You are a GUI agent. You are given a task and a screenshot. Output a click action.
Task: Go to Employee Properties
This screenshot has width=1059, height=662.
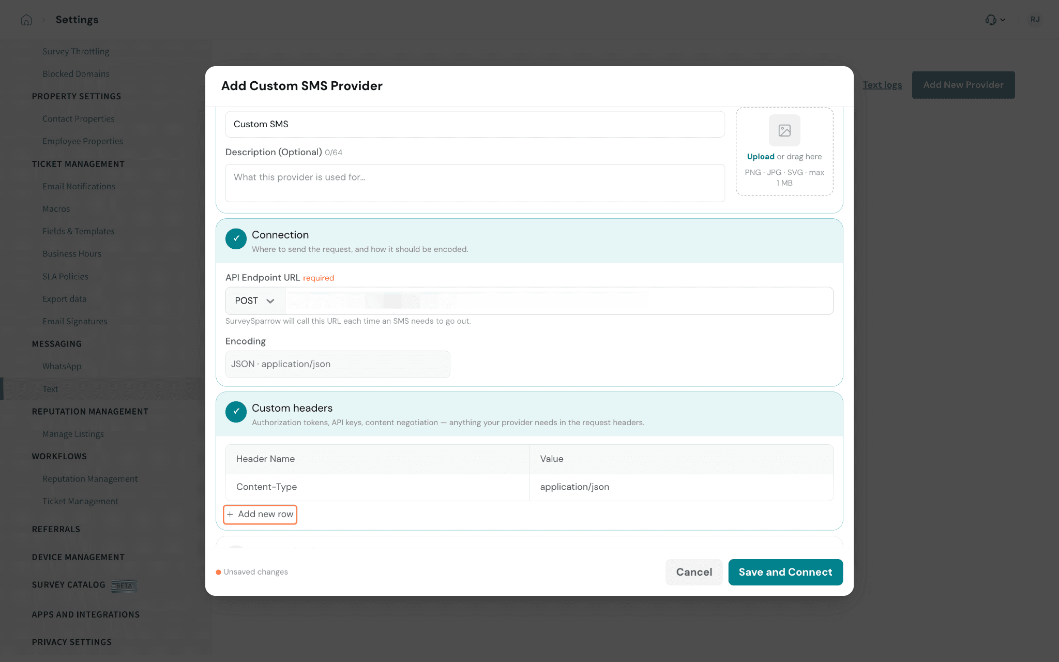(x=83, y=141)
